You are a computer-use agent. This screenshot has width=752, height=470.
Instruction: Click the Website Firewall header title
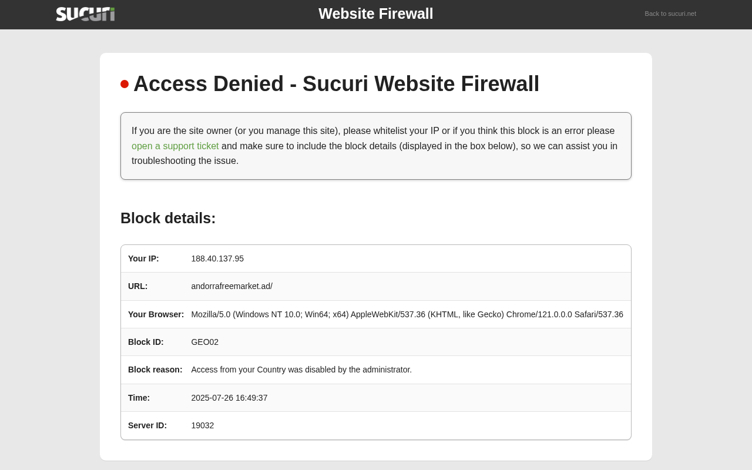point(376,14)
